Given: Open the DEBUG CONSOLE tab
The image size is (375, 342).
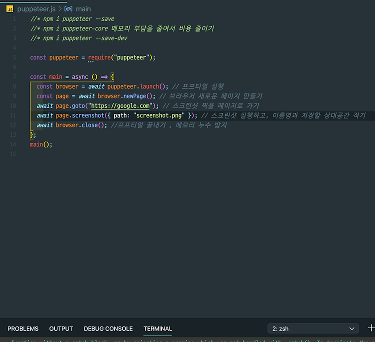Looking at the screenshot, I should [x=108, y=328].
